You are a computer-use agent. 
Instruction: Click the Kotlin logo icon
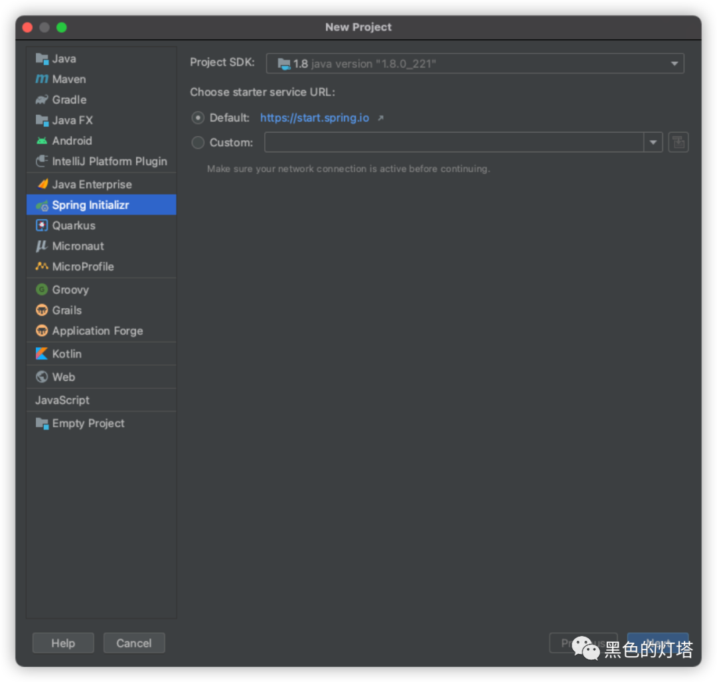(x=42, y=354)
